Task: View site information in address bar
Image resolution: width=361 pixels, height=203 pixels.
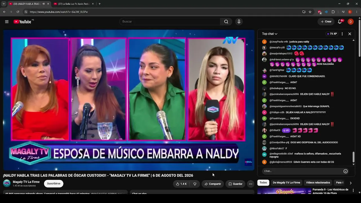Action: [26, 12]
